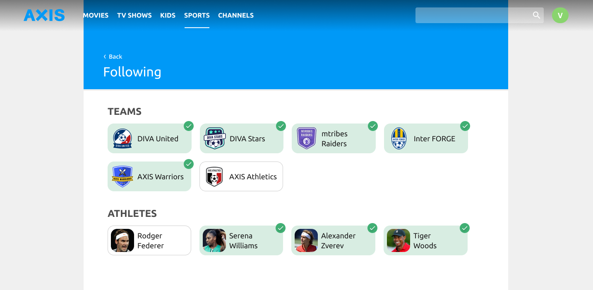Screen dimensions: 593x290
Task: Switch to the CHANNELS section
Action: 236,15
